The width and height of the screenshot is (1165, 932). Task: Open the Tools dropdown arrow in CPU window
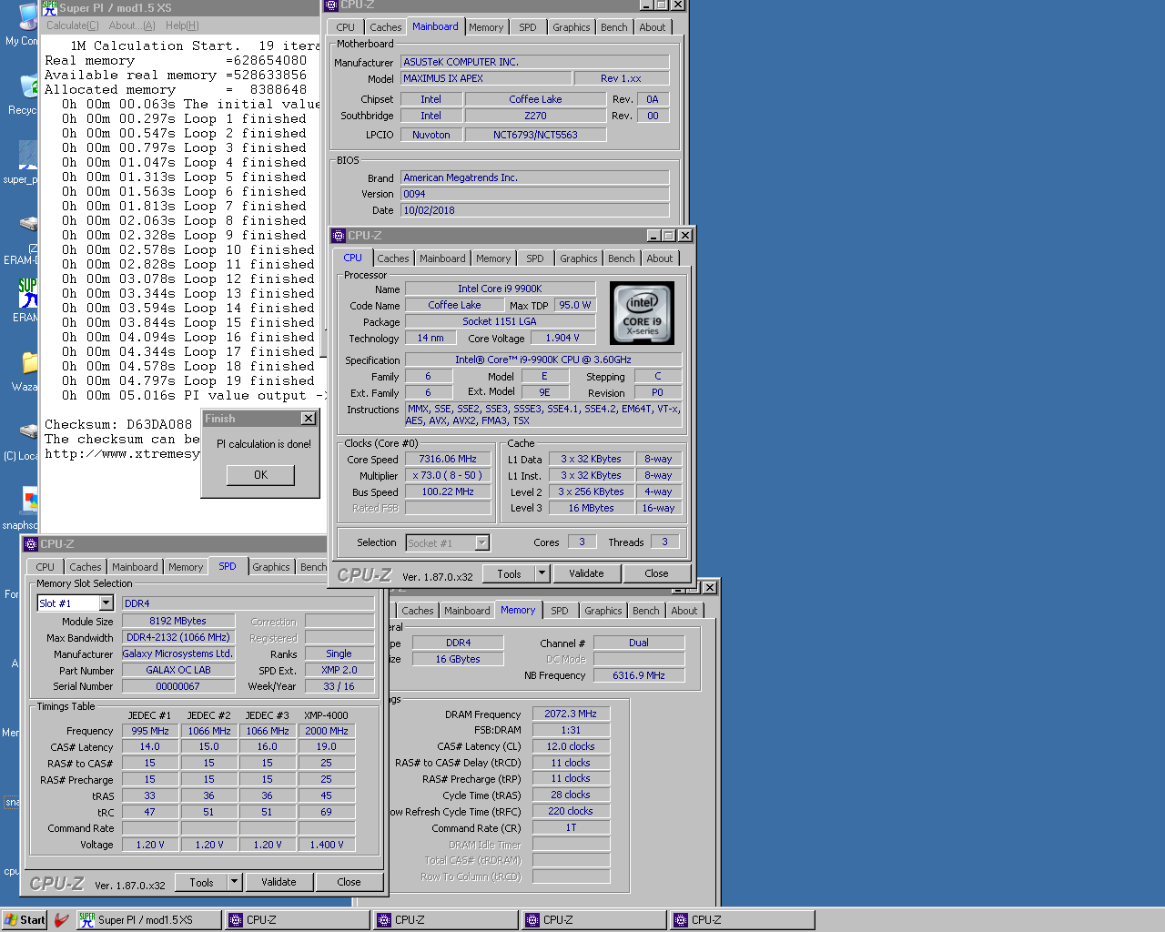[542, 573]
